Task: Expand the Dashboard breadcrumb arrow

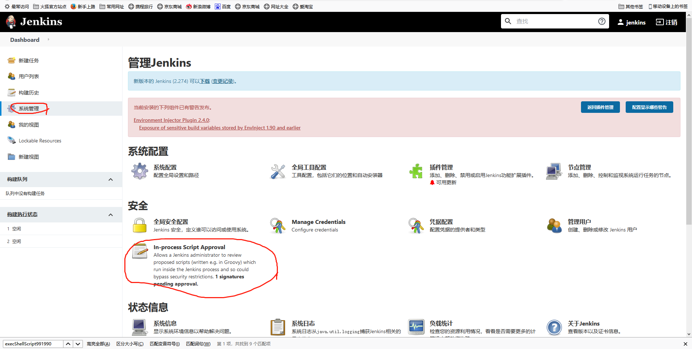Action: [x=48, y=40]
